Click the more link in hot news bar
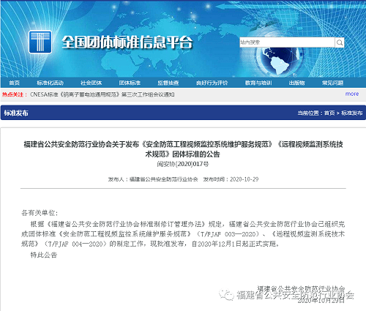The image size is (366, 311). (352, 94)
